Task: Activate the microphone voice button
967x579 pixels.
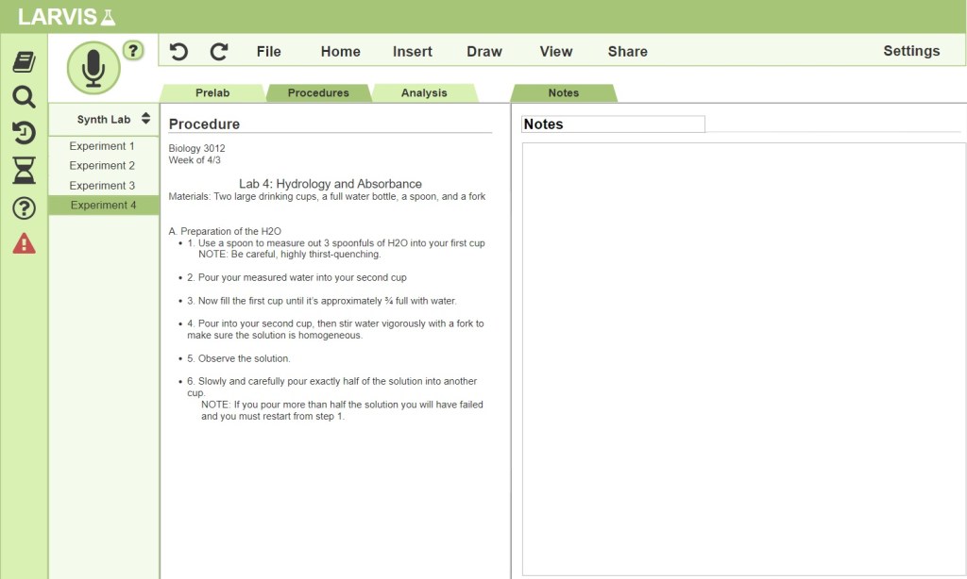Action: (93, 68)
